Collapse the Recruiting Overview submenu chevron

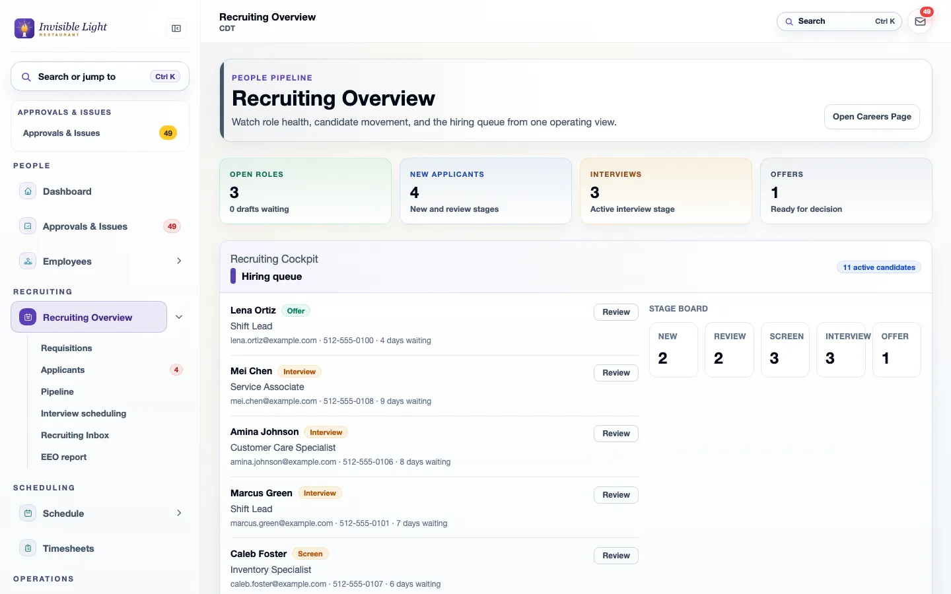[179, 317]
